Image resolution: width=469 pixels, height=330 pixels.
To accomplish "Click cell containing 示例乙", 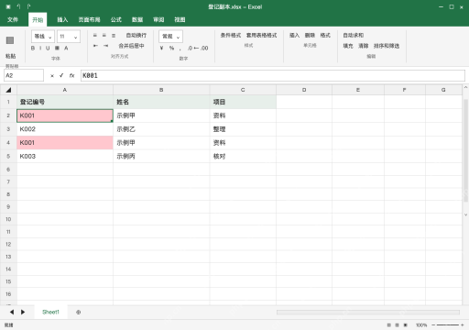I will 161,129.
